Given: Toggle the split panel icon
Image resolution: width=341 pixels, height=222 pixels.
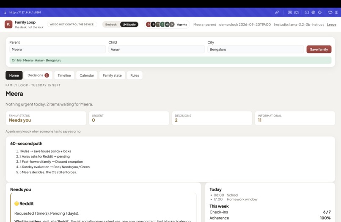Looking at the screenshot, I should 336,12.
